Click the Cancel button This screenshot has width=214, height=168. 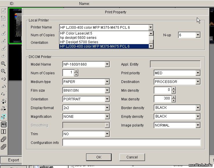[x=132, y=157]
